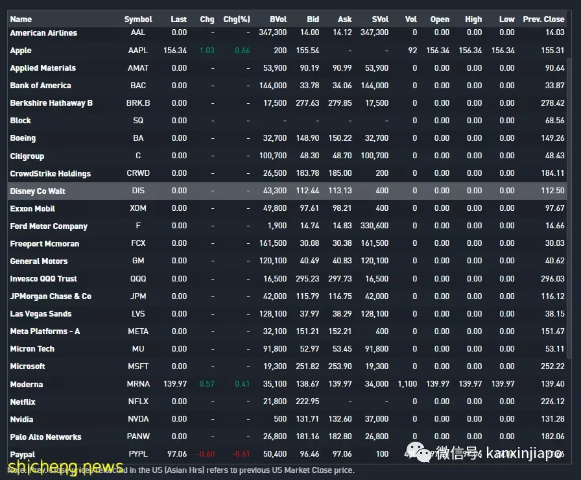This screenshot has width=581, height=480.
Task: Sort by the BVol column header
Action: click(278, 19)
